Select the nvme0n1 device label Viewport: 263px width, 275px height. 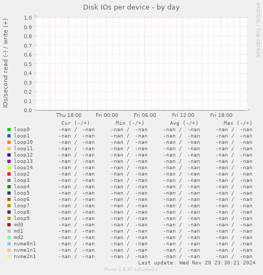(x=25, y=244)
